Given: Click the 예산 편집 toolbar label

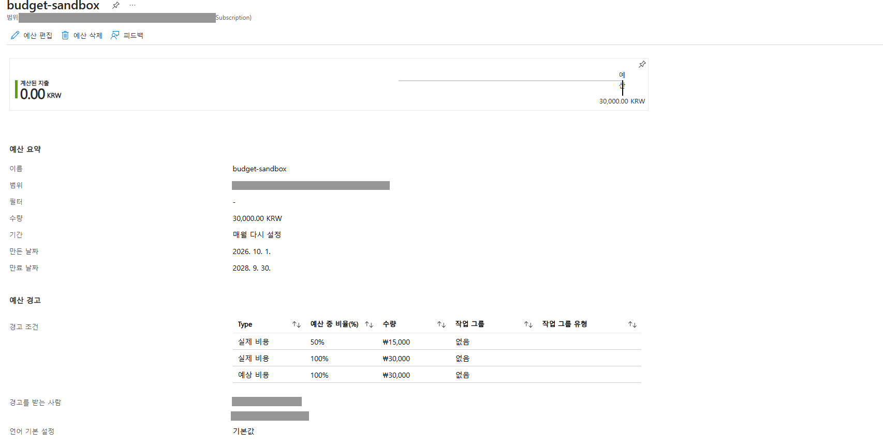Looking at the screenshot, I should tap(38, 36).
